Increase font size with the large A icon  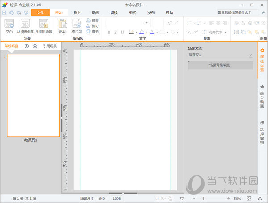point(169,23)
